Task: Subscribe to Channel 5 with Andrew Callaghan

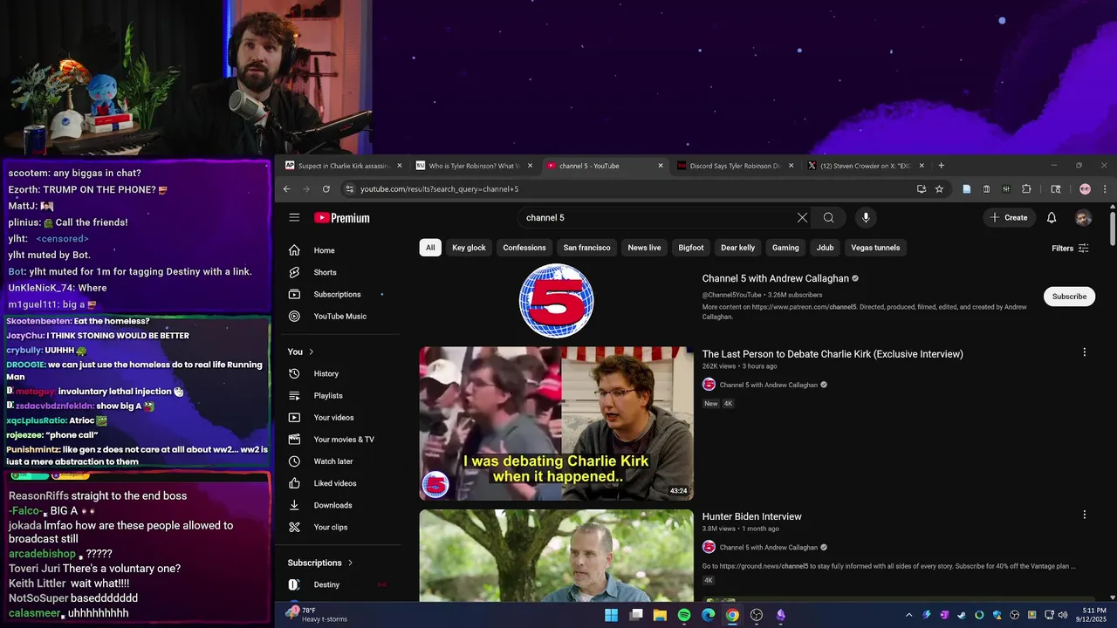Action: (1069, 297)
